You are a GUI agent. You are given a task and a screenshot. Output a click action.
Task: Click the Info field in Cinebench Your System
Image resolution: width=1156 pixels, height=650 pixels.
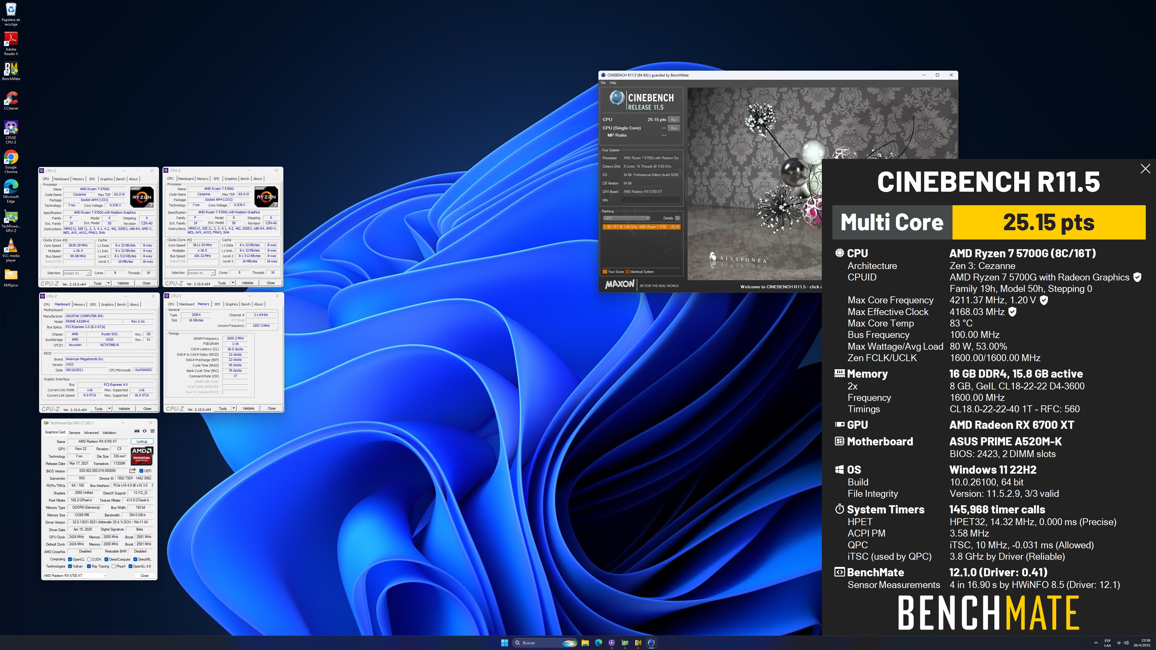651,200
